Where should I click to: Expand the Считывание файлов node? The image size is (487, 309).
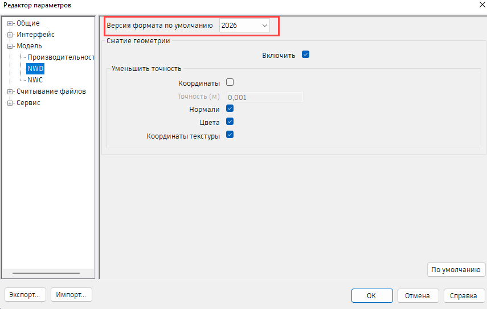10,92
